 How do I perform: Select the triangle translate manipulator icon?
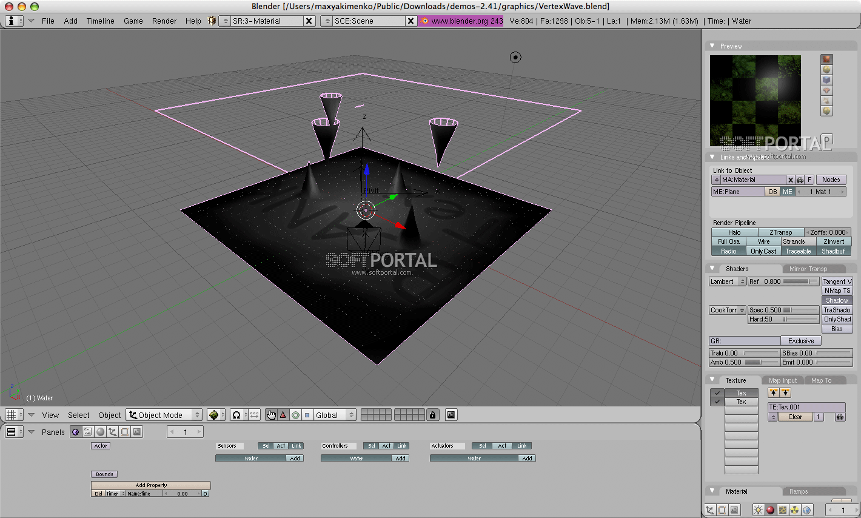click(x=283, y=415)
